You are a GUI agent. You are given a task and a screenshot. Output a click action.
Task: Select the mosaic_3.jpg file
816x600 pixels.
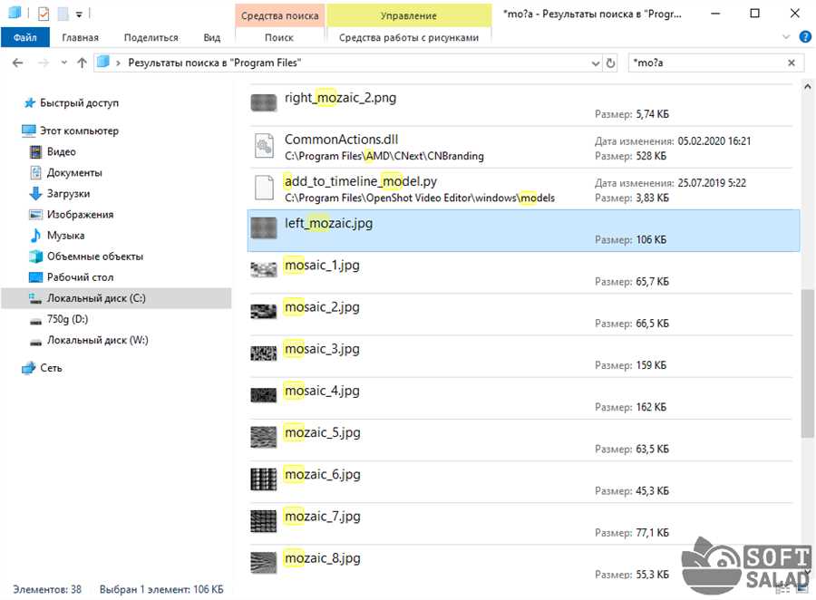[323, 349]
